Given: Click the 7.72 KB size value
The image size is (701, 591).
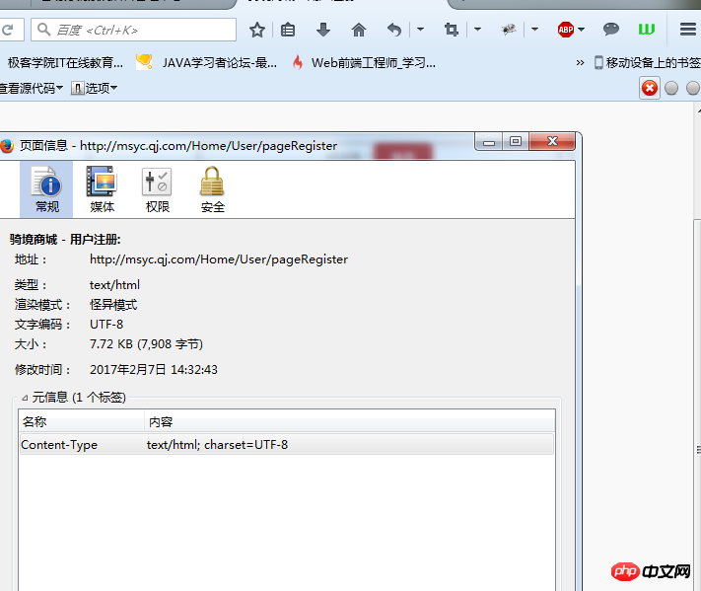Looking at the screenshot, I should click(x=146, y=344).
